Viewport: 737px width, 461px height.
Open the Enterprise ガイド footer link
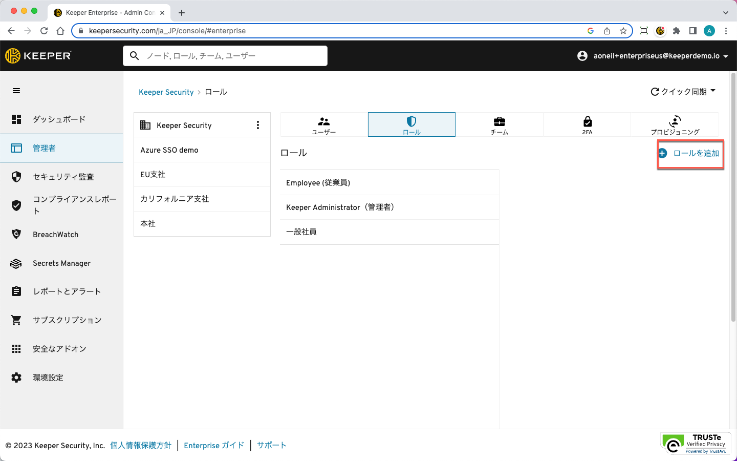(214, 446)
